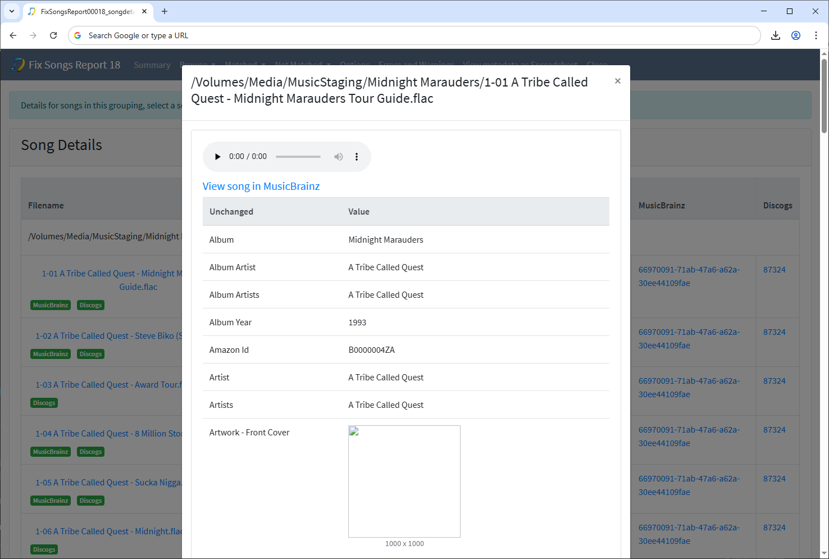
Task: Open 1-01 Midnight Marauders Tour Guide file link
Action: tap(112, 280)
